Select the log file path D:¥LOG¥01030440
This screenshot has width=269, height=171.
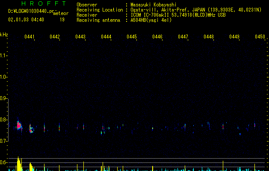[29, 11]
